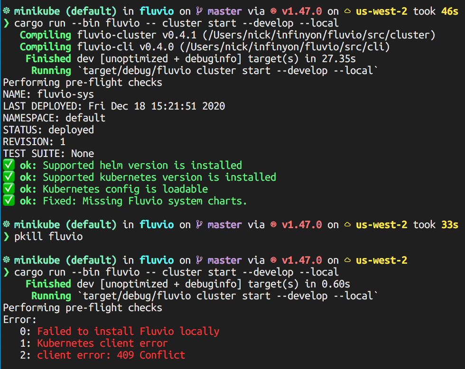
Task: Click the green checkmark beside helm version check
Action: point(8,165)
